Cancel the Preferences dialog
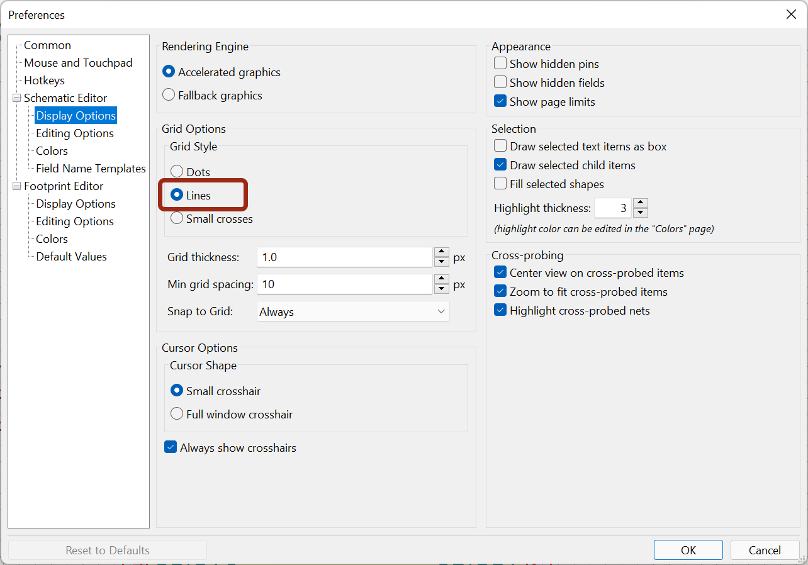 765,550
